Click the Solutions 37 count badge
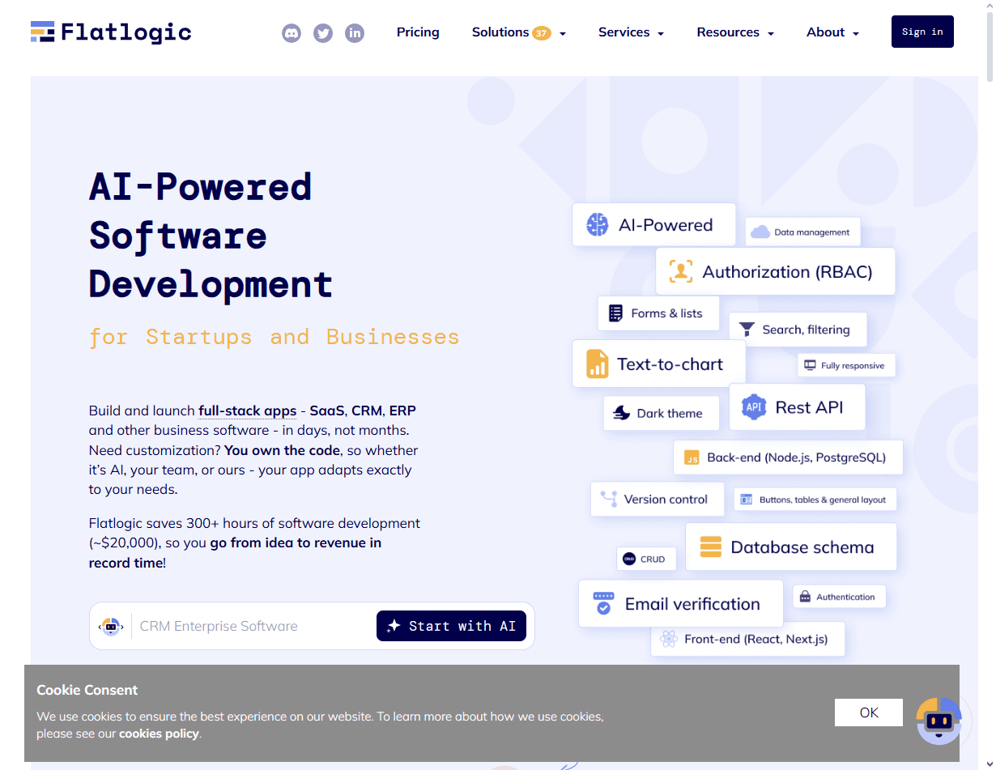This screenshot has width=996, height=770. pyautogui.click(x=542, y=33)
